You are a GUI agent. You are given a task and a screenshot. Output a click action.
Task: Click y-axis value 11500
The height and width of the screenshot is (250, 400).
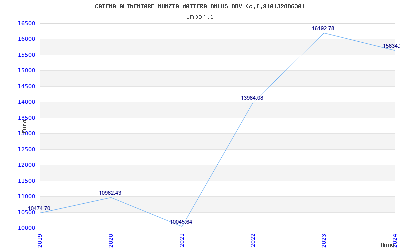(26, 181)
